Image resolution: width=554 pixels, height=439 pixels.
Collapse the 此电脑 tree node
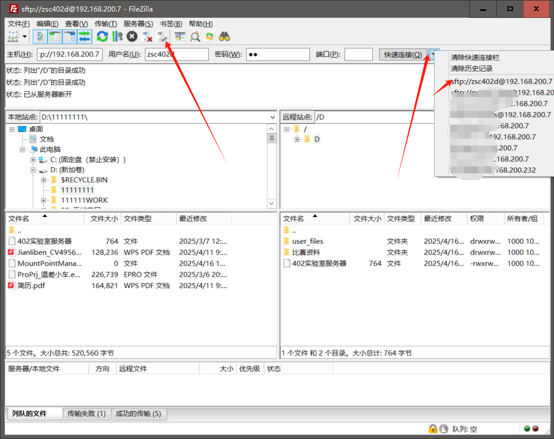coord(23,150)
